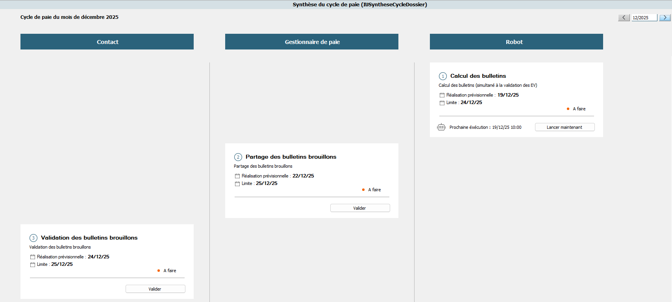Click the orange status dot in Partage des bulletins brouillons

click(363, 190)
